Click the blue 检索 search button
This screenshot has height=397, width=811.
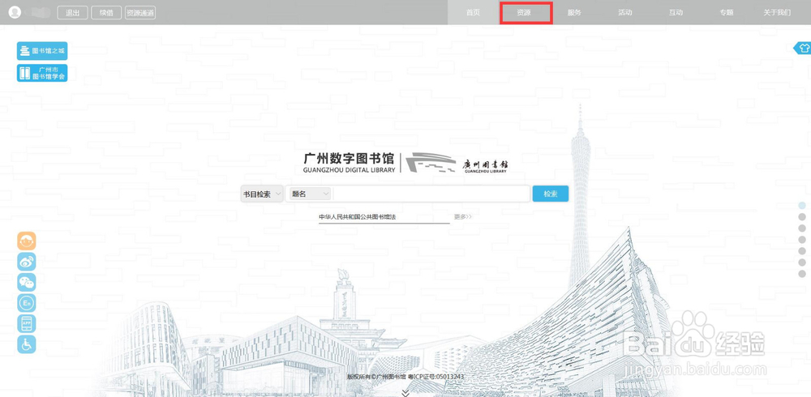click(x=551, y=194)
